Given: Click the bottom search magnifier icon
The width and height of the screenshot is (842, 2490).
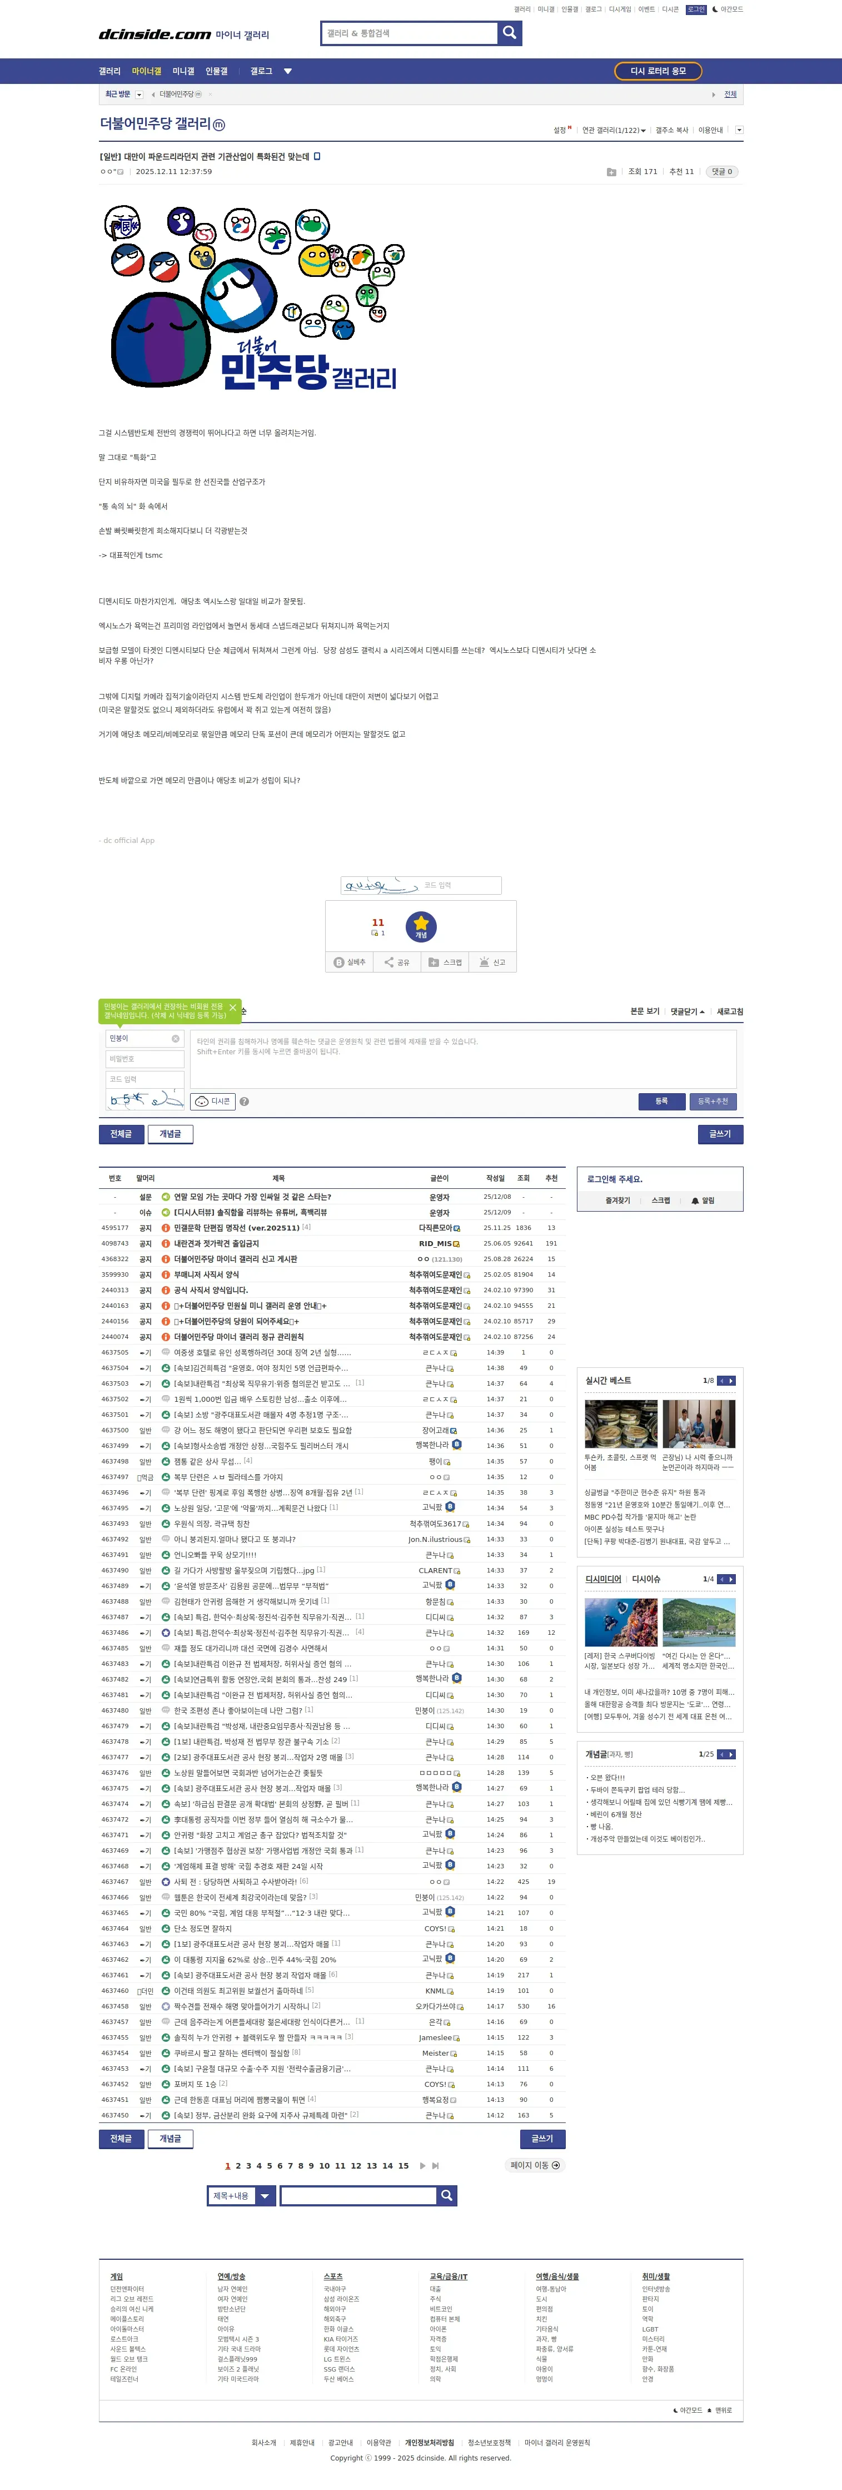Looking at the screenshot, I should click(446, 2196).
